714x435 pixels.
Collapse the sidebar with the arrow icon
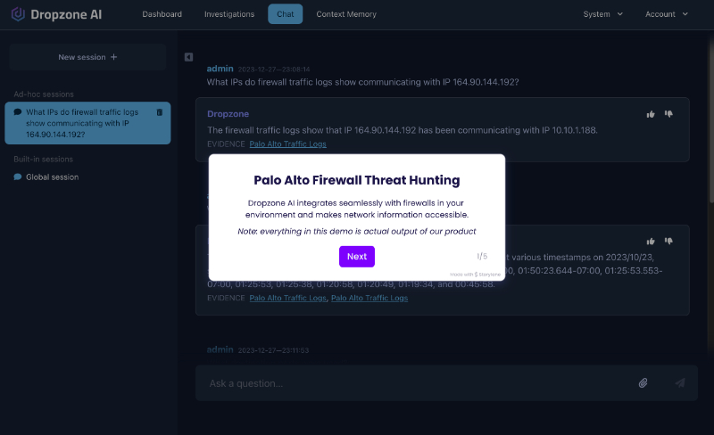coord(188,57)
